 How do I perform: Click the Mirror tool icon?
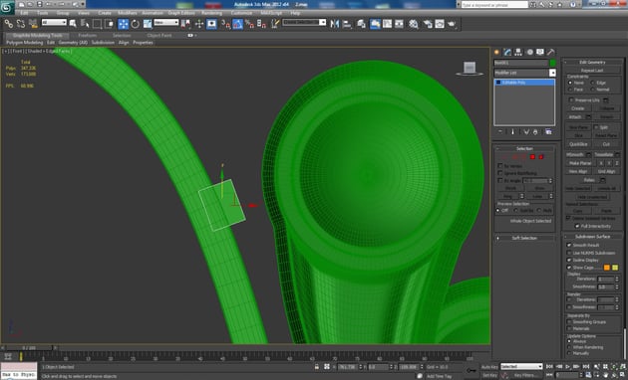coord(334,24)
